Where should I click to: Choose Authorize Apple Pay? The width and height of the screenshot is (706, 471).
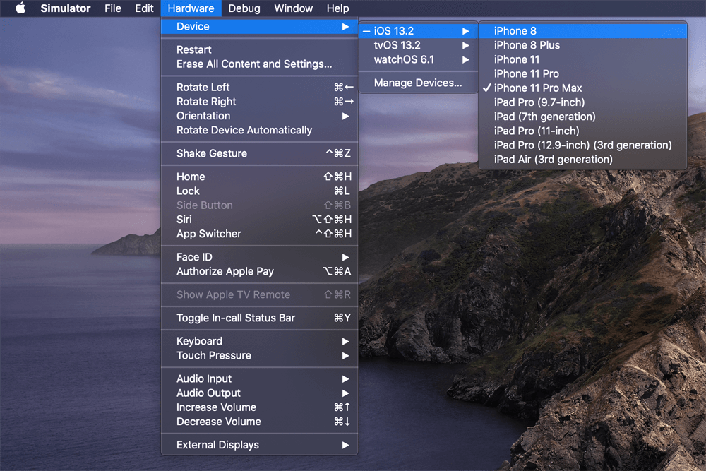pyautogui.click(x=259, y=272)
